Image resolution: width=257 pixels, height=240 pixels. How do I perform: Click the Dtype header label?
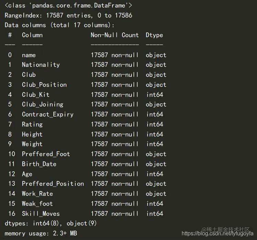pos(154,35)
